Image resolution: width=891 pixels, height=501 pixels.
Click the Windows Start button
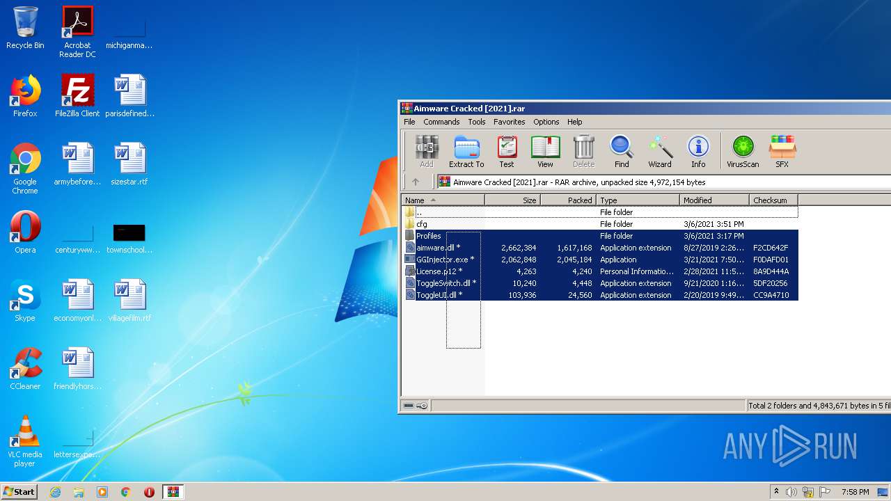19,492
